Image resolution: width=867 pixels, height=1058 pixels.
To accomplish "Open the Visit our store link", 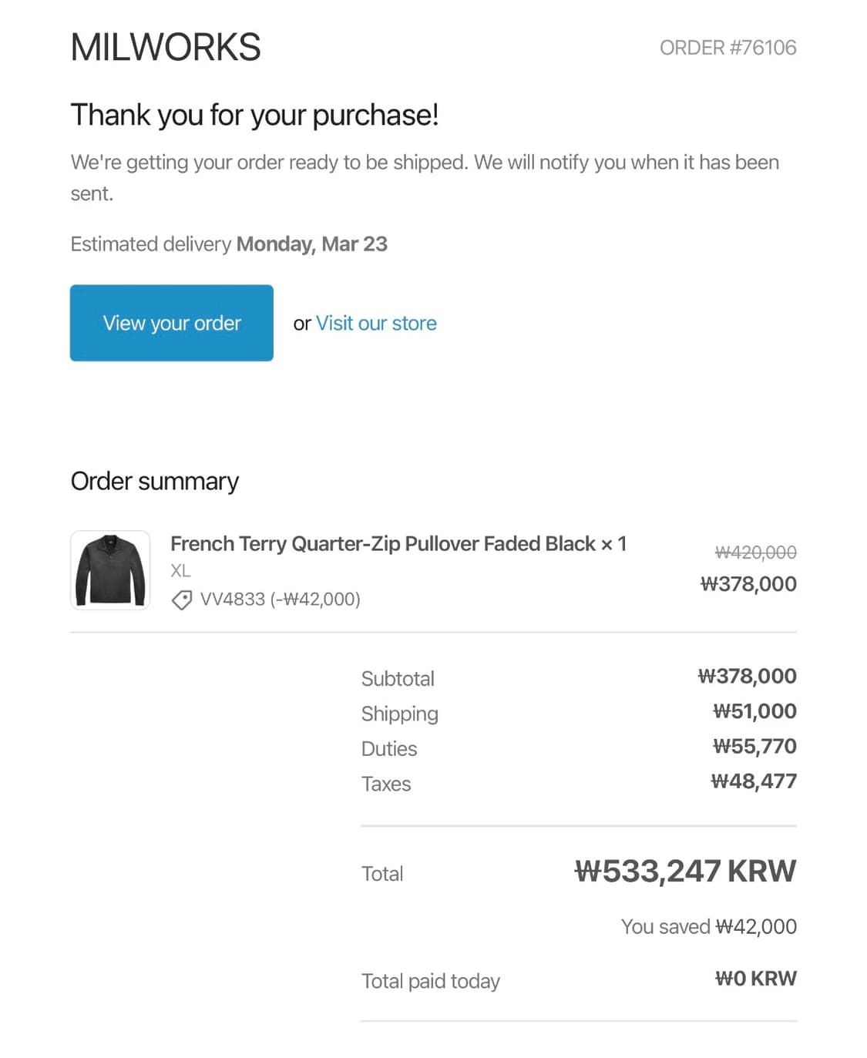I will 376,323.
